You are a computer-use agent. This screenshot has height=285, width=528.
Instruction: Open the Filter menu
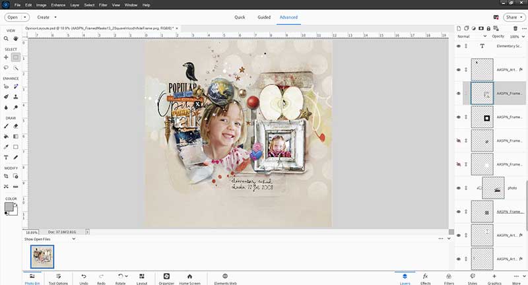[x=103, y=5]
